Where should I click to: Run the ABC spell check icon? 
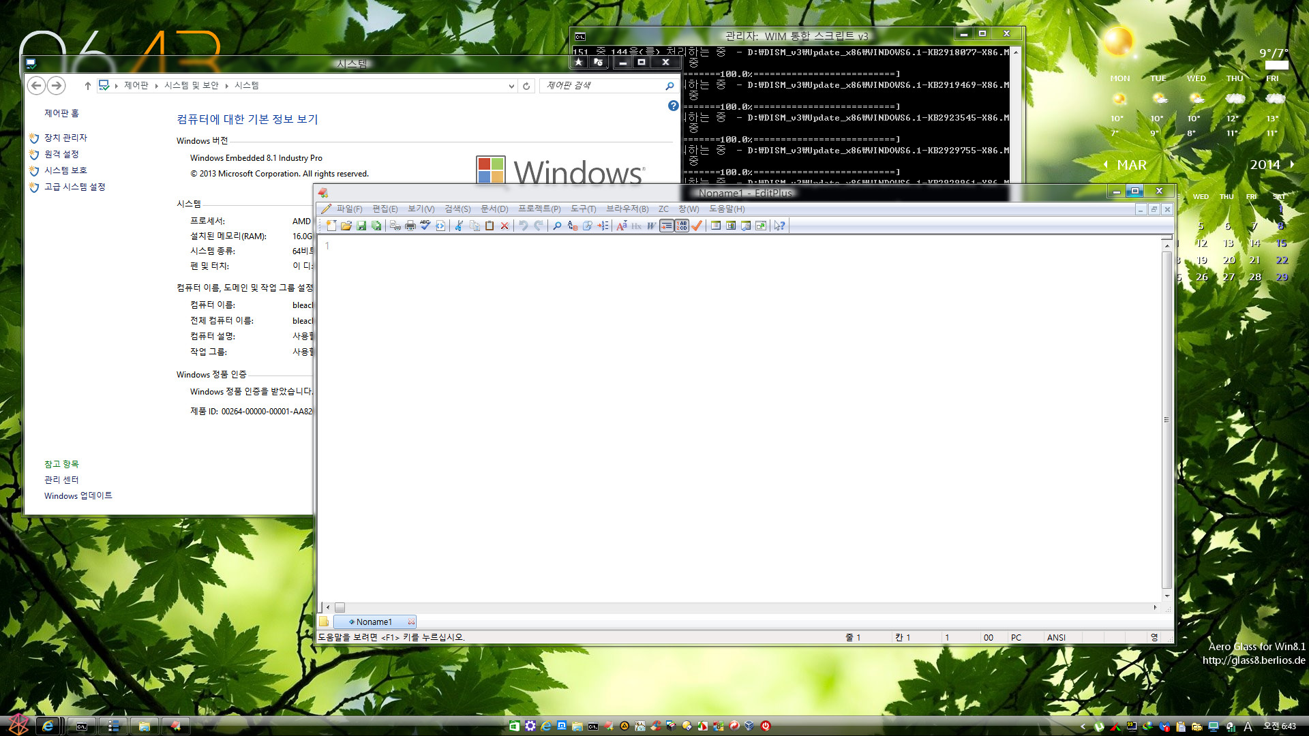(425, 226)
